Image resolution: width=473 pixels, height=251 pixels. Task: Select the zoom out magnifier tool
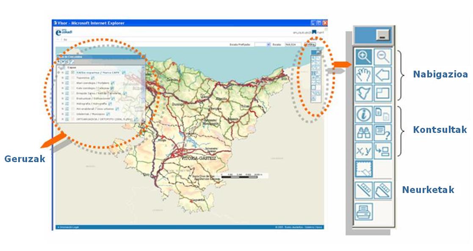click(x=383, y=56)
